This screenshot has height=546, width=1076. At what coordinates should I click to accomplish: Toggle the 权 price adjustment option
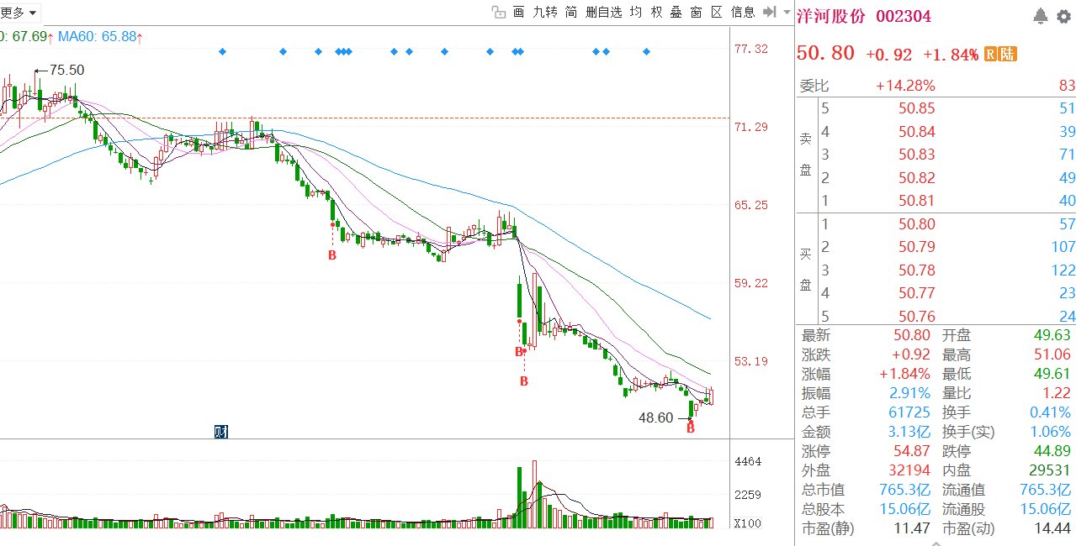pos(656,12)
